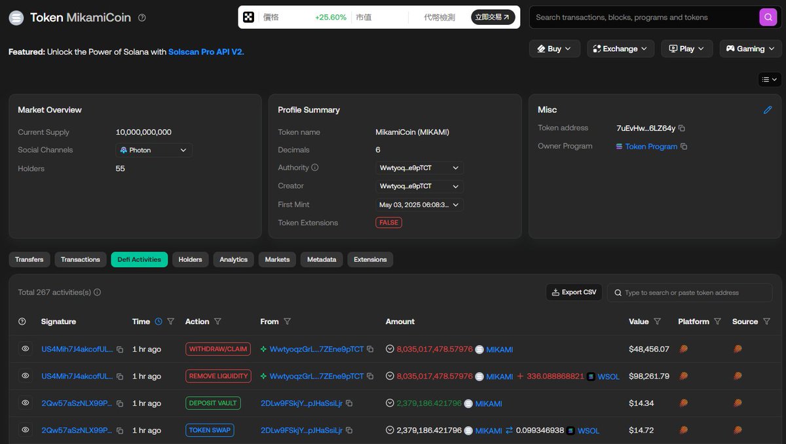Viewport: 786px width, 444px height.
Task: Expand the Photon social channels dropdown
Action: pos(154,150)
